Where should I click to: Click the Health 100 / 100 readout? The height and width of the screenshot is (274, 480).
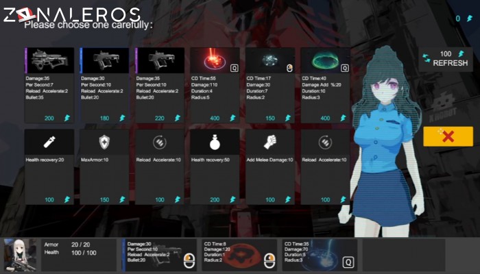tap(70, 253)
